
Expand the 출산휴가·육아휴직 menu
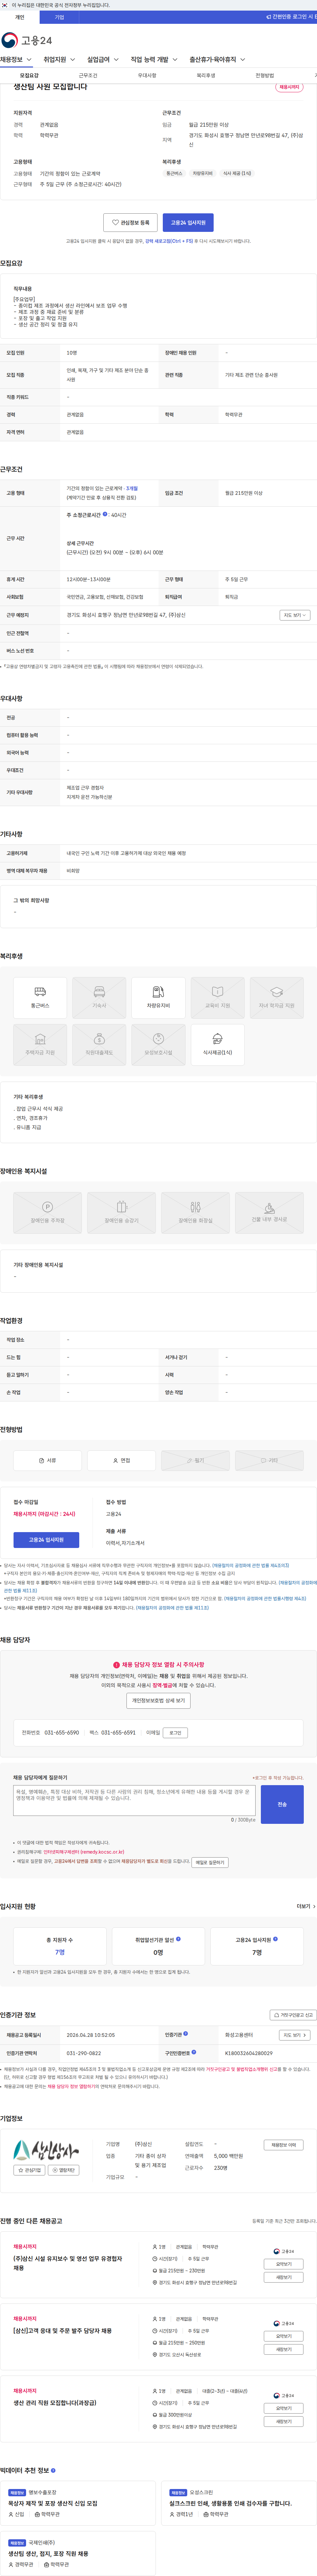[217, 60]
